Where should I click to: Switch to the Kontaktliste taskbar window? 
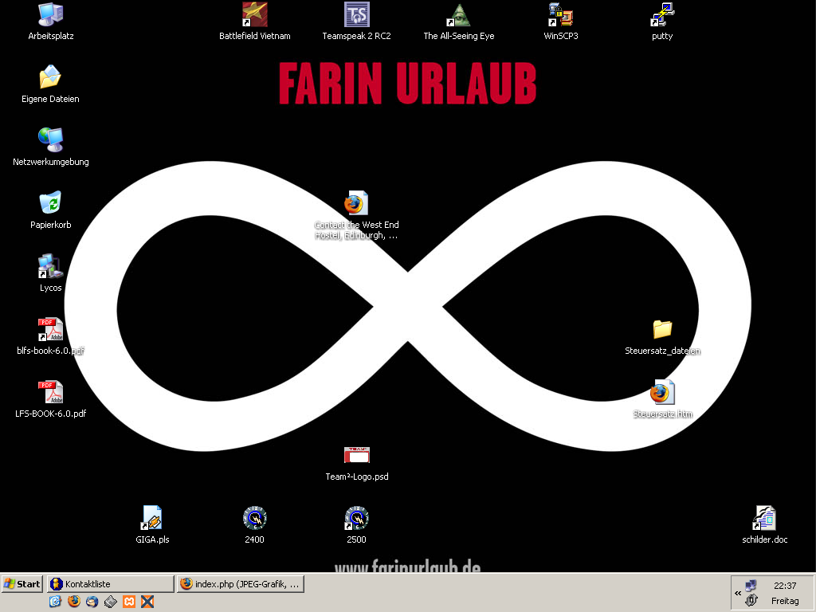[110, 584]
